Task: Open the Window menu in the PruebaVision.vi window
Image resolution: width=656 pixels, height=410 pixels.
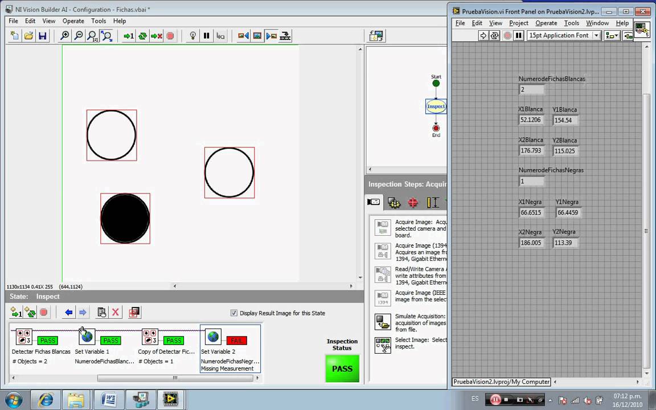Action: click(x=597, y=23)
